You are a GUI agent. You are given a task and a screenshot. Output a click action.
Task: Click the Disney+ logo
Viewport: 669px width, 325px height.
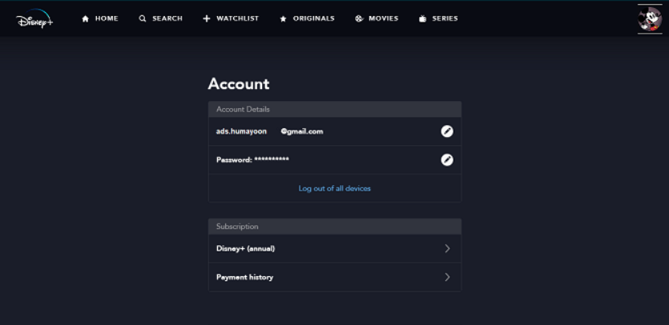click(x=34, y=18)
